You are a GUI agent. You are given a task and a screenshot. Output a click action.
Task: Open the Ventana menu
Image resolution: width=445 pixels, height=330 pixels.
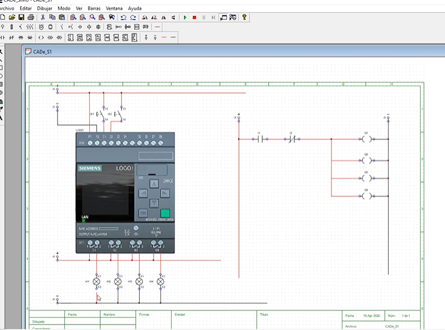click(114, 9)
